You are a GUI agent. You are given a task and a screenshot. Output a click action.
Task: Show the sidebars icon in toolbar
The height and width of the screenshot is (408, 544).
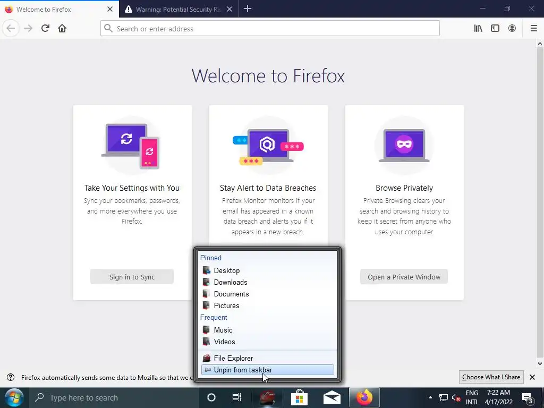point(495,29)
